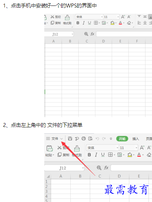
Task: Click the Print icon in quick access toolbar
Action: coord(83,139)
